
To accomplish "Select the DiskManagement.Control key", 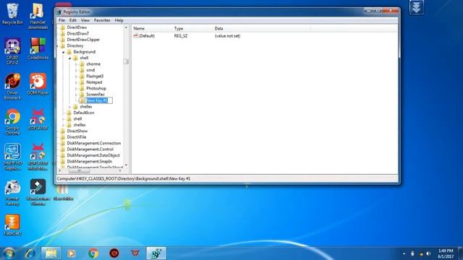I will tap(90, 149).
